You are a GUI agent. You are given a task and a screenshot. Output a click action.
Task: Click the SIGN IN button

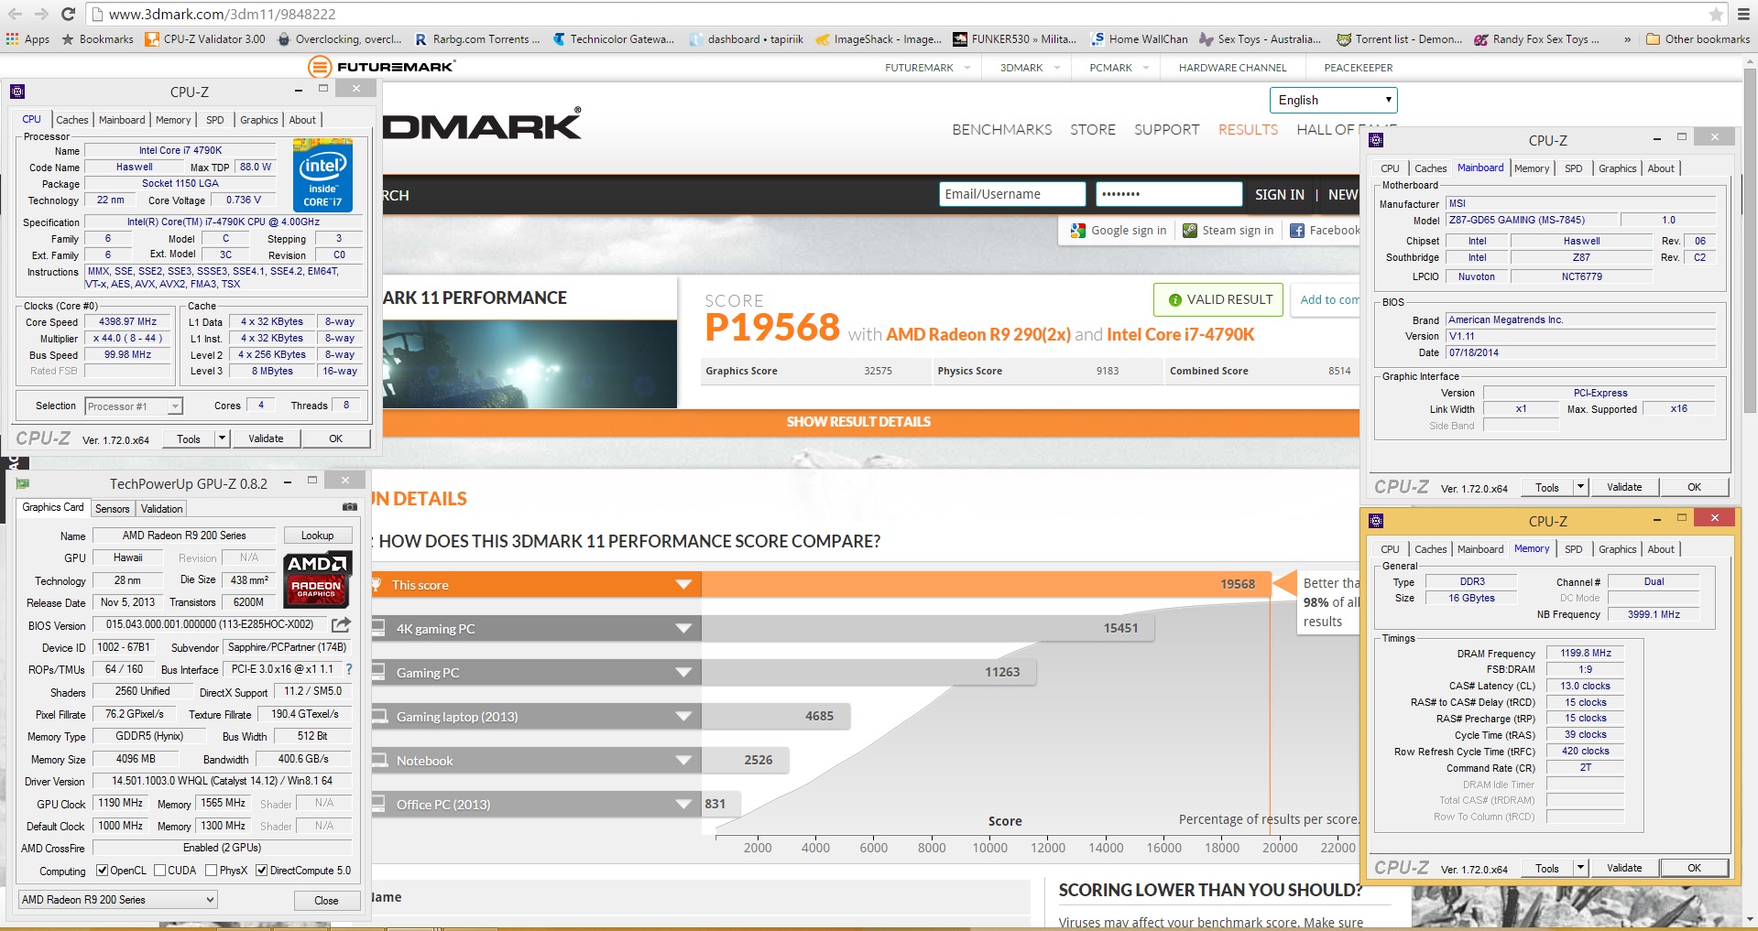tap(1279, 195)
